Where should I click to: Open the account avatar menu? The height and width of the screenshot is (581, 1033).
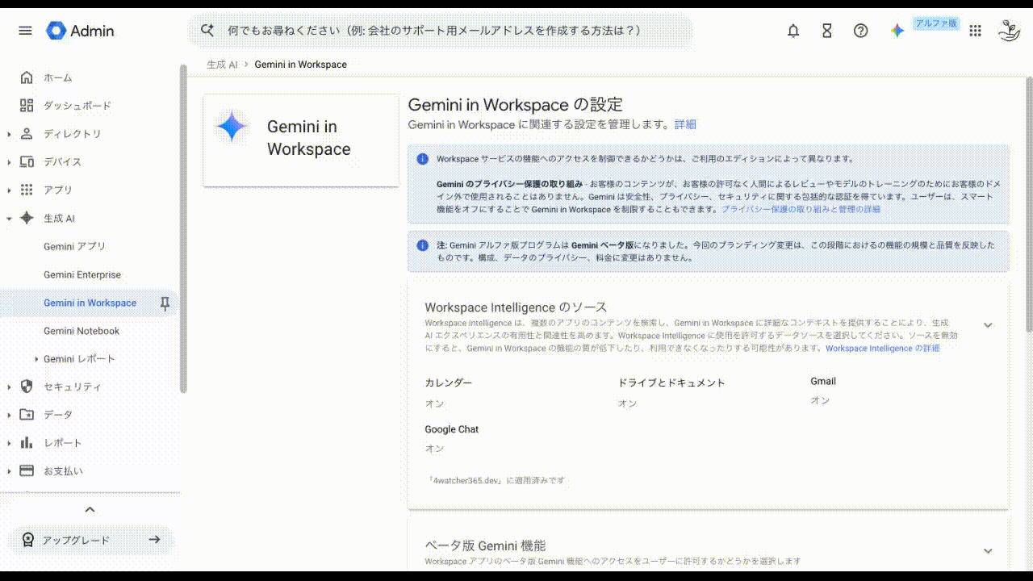pyautogui.click(x=1009, y=31)
